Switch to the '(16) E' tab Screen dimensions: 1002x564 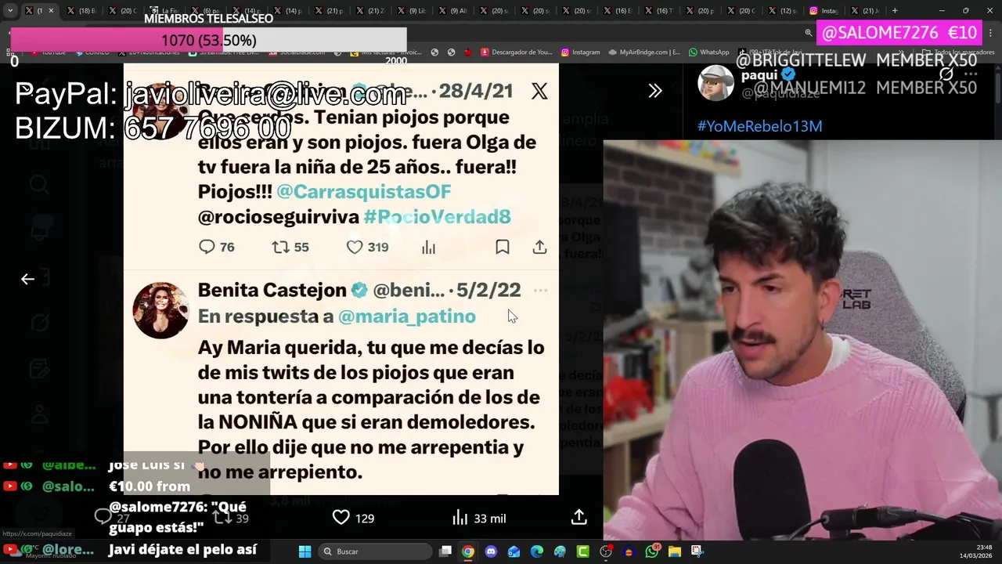click(618, 11)
